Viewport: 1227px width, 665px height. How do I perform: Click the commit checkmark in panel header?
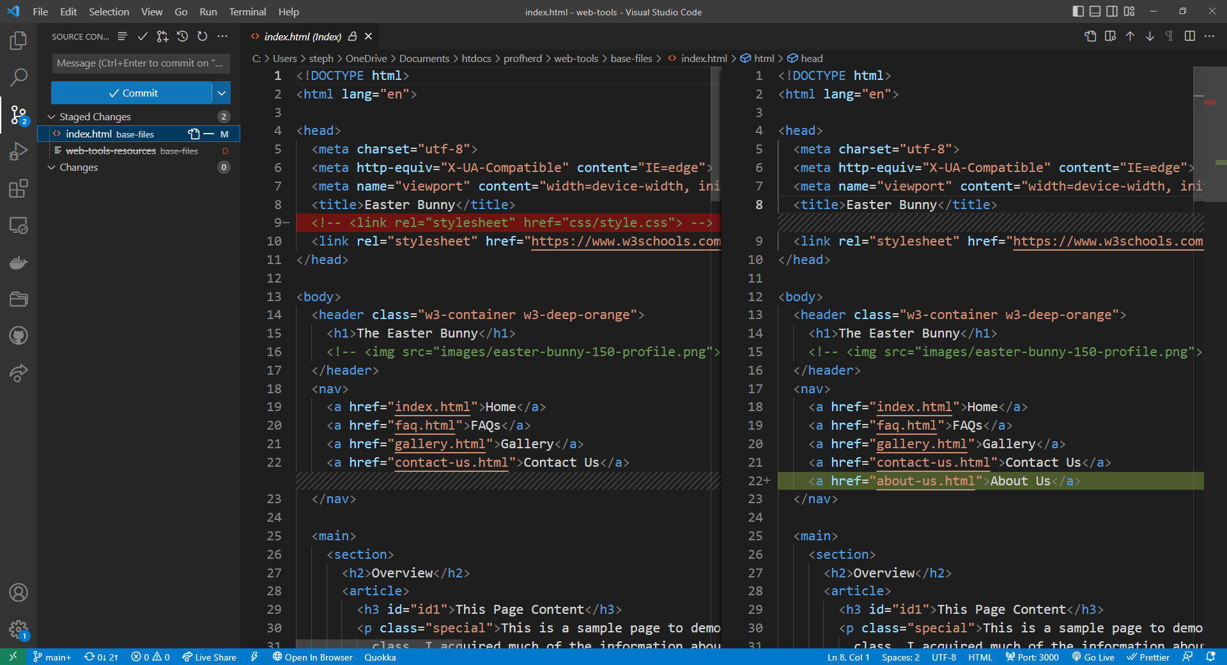143,36
